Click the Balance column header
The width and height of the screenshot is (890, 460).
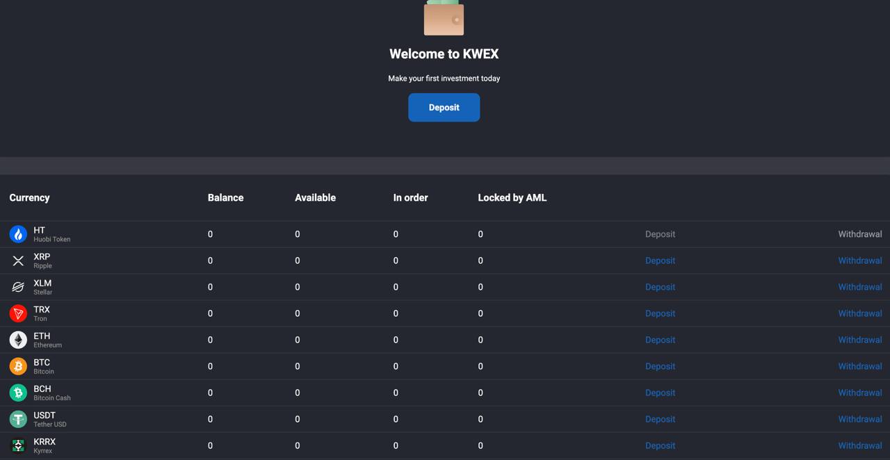(225, 197)
